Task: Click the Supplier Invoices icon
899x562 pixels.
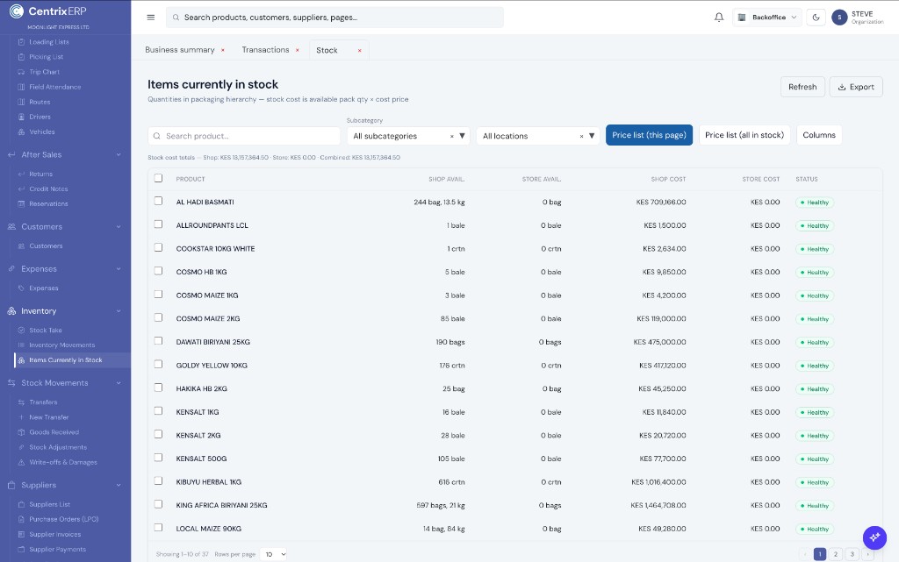Action: pyautogui.click(x=21, y=535)
